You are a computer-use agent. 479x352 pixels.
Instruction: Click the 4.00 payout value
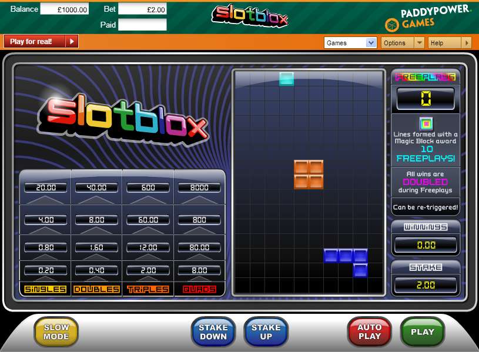coord(46,220)
